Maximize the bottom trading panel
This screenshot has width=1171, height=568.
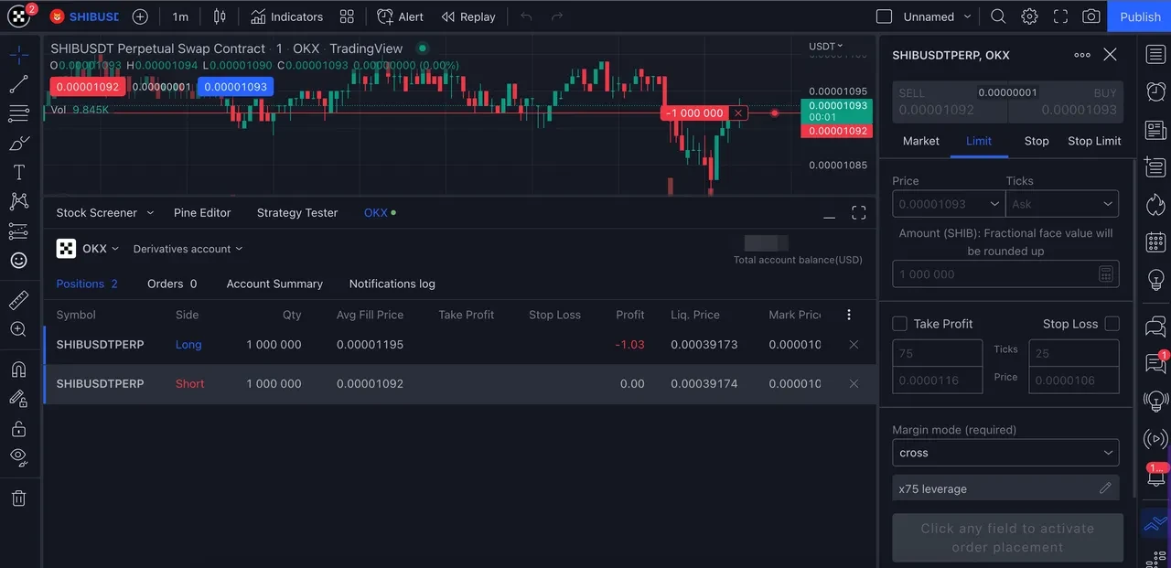click(x=858, y=213)
